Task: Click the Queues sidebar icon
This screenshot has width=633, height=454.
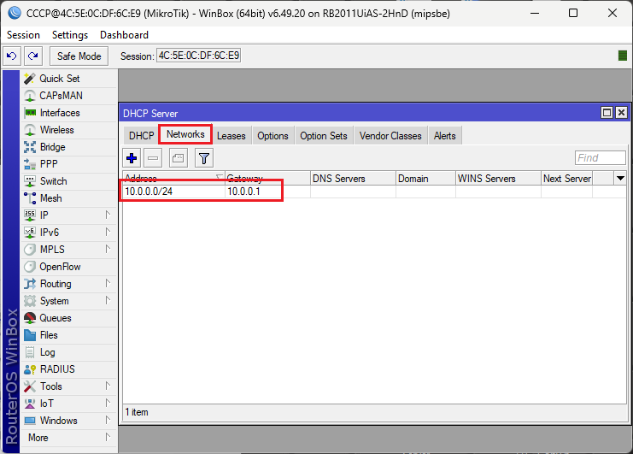Action: [x=29, y=318]
